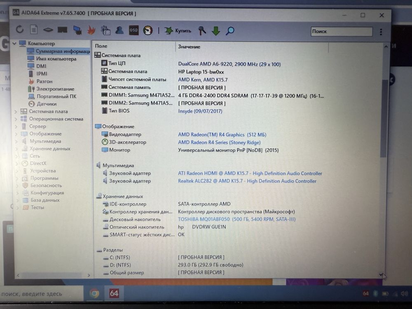Expand the DirectX tree node
Screen dimensions: 412x309
pos(17,164)
